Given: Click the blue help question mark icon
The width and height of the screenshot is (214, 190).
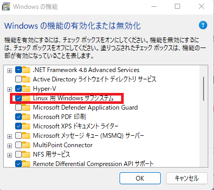Looking at the screenshot, I should click(x=203, y=26).
